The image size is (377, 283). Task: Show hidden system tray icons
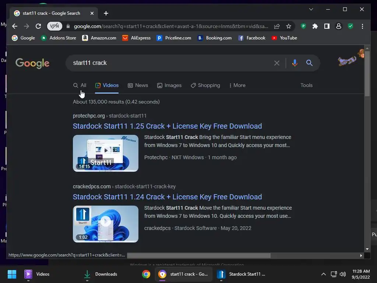coord(324,274)
